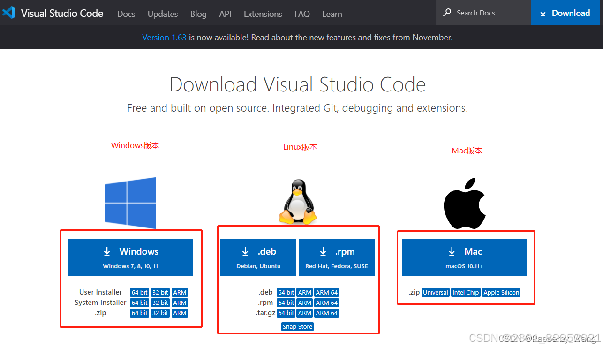Click the download icon inside the .deb button
This screenshot has height=348, width=603.
pyautogui.click(x=245, y=251)
